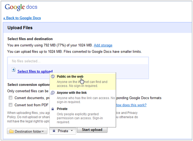Enable Convert documents checkbox
This screenshot has width=193, height=141.
(10, 98)
